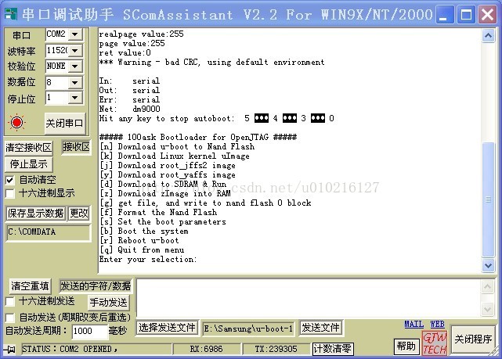Close the SComAssistant window
This screenshot has height=359, width=502.
[487, 15]
